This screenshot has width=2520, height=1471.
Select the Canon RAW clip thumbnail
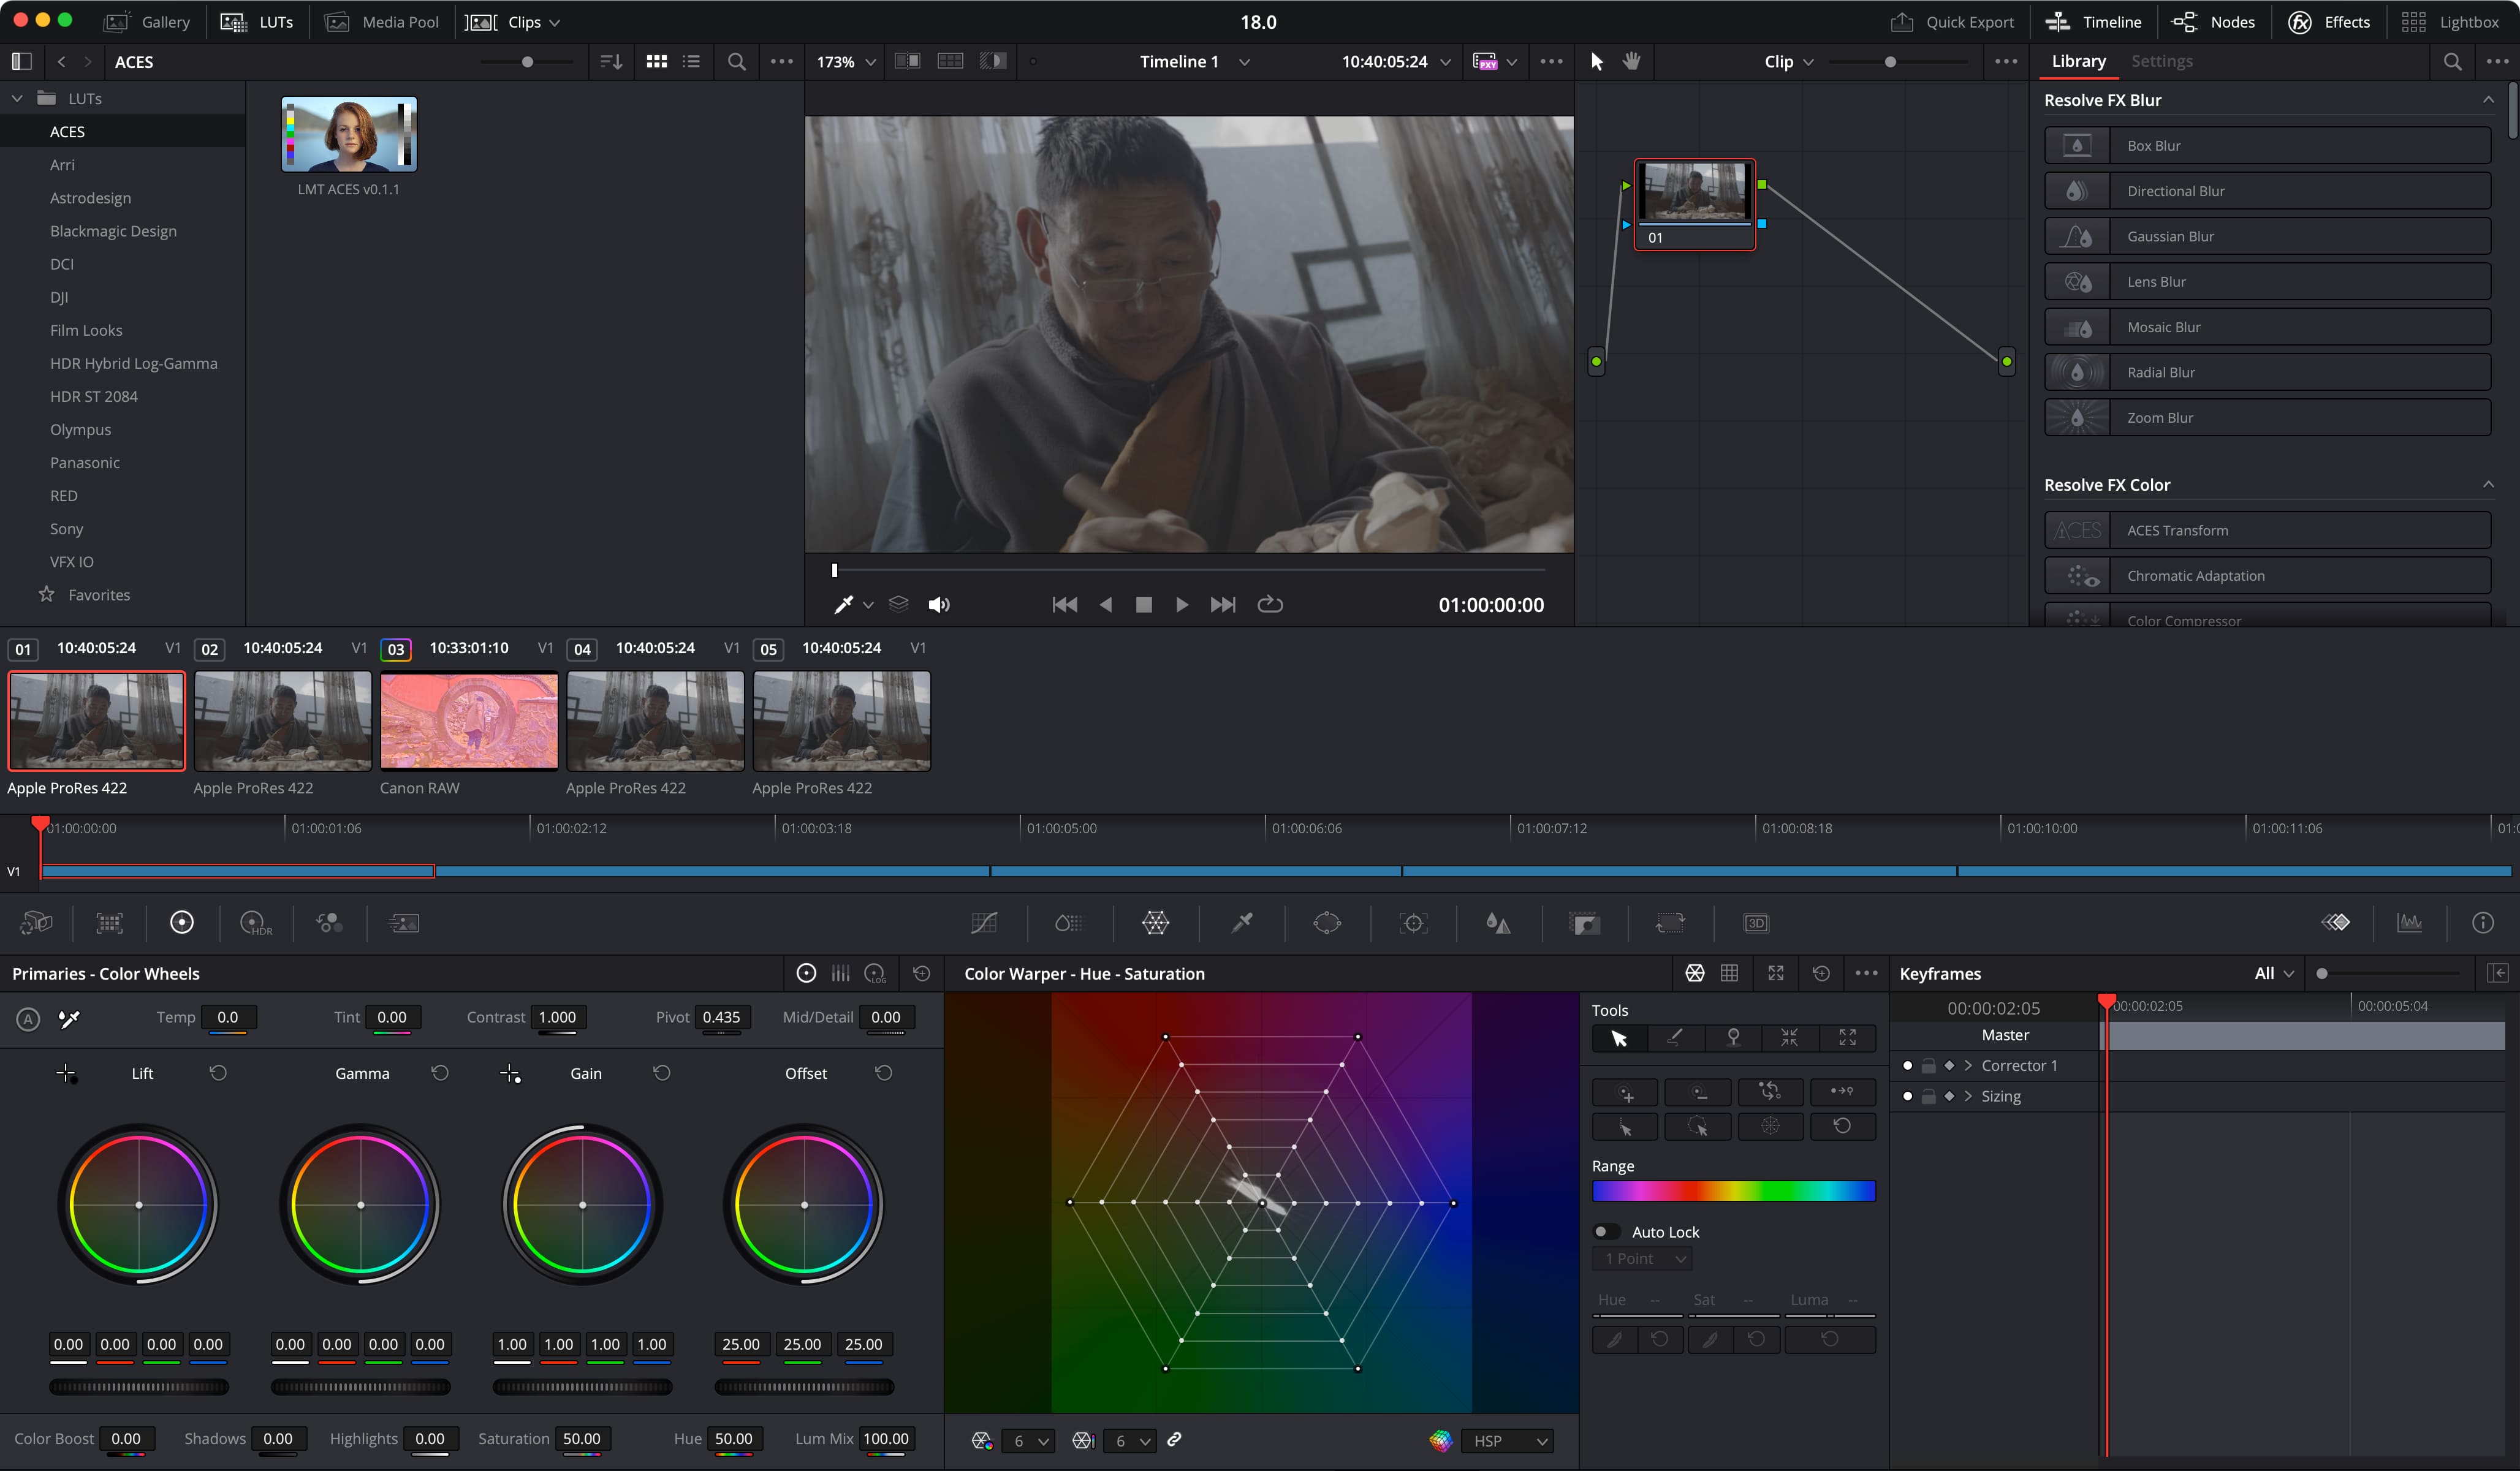[x=468, y=721]
